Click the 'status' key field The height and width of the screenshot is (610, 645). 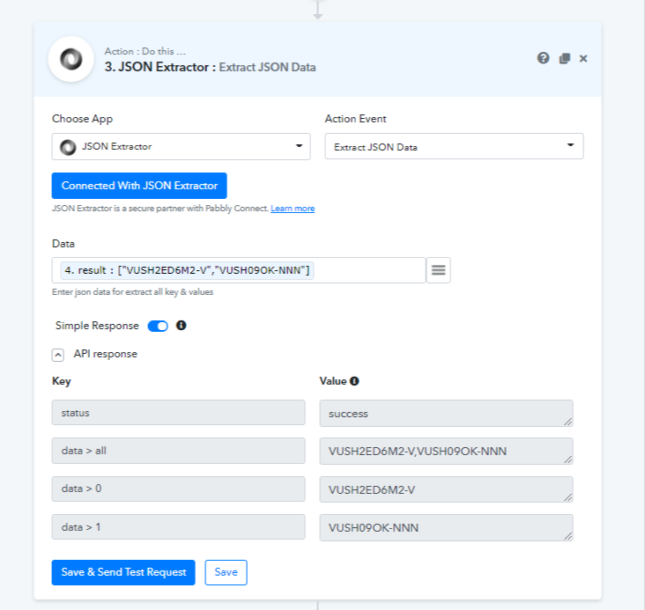[179, 413]
